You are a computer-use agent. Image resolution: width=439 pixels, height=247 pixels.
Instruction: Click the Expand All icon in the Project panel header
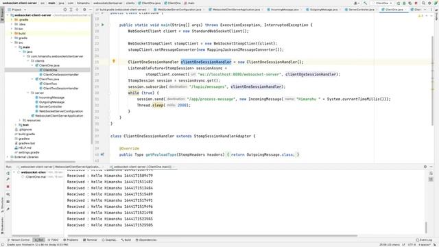coord(71,10)
